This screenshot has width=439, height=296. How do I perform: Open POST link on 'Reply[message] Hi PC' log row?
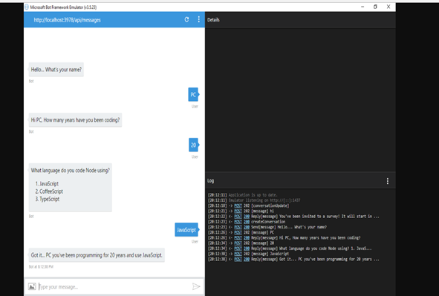point(238,238)
